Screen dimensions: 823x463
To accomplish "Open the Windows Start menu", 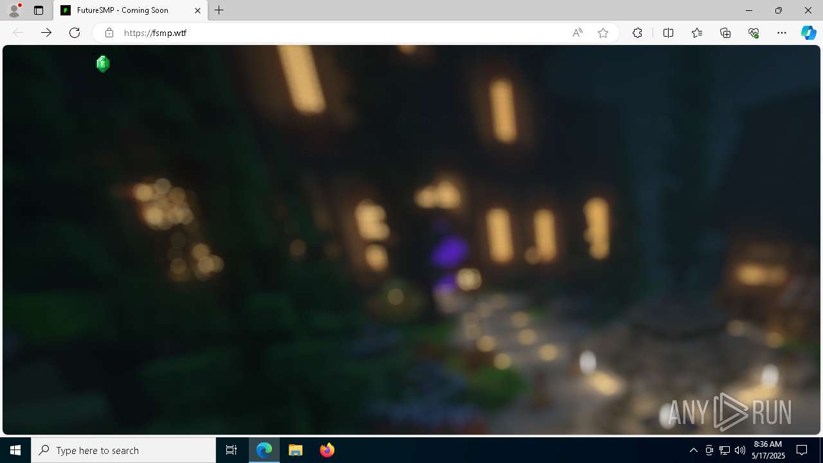I will [x=15, y=450].
